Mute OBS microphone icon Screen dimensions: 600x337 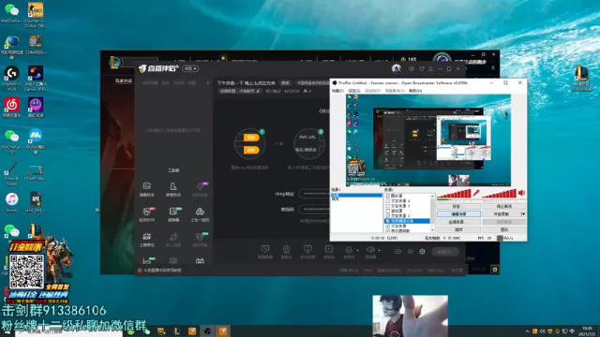476,193
